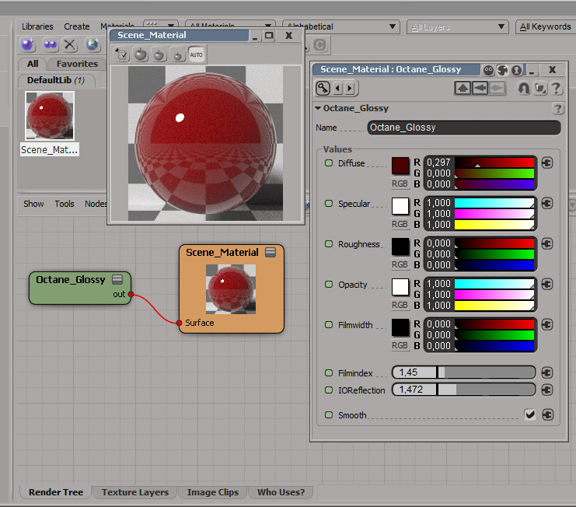Image resolution: width=576 pixels, height=507 pixels.
Task: Collapse Scene_Material node with its header icon
Action: click(x=271, y=252)
